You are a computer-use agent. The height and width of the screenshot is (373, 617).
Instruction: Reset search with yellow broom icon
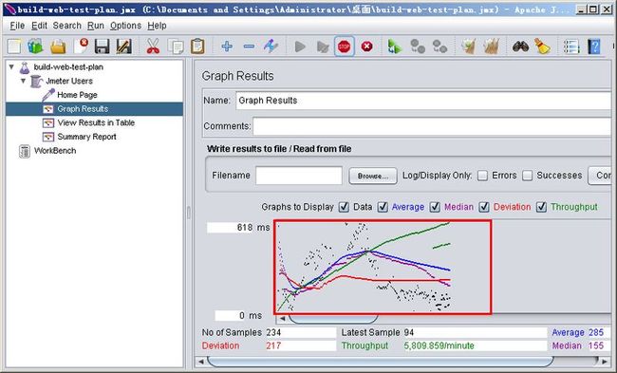click(542, 47)
